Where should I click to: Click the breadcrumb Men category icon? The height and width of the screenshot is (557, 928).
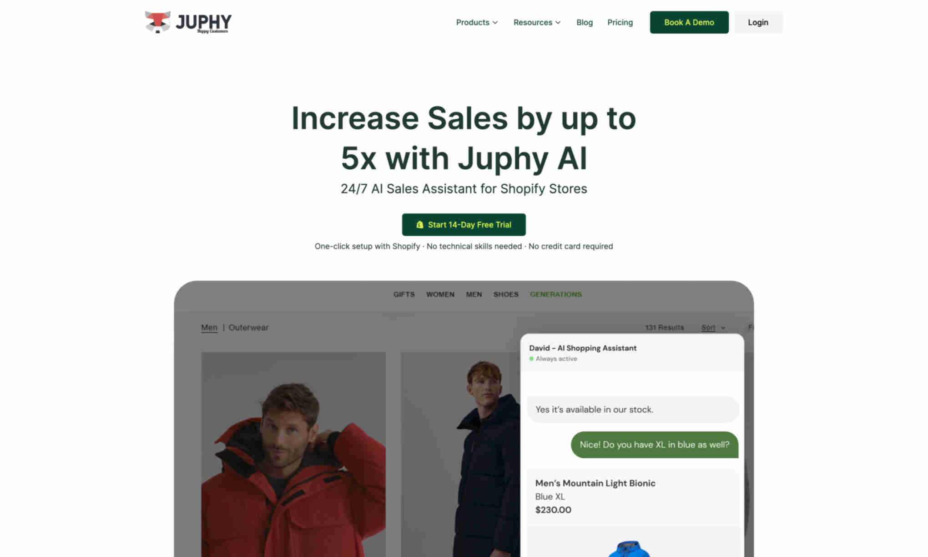pos(208,327)
